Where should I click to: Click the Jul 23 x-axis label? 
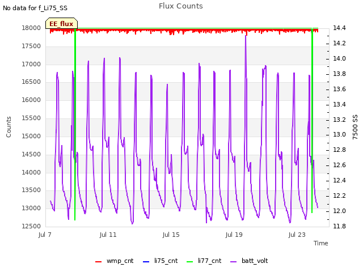[x=297, y=235]
